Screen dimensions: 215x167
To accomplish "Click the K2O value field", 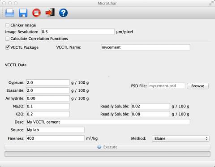I will pyautogui.click(x=48, y=114).
